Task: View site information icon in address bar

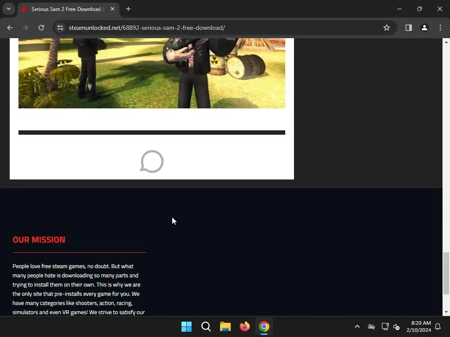Action: pyautogui.click(x=60, y=28)
